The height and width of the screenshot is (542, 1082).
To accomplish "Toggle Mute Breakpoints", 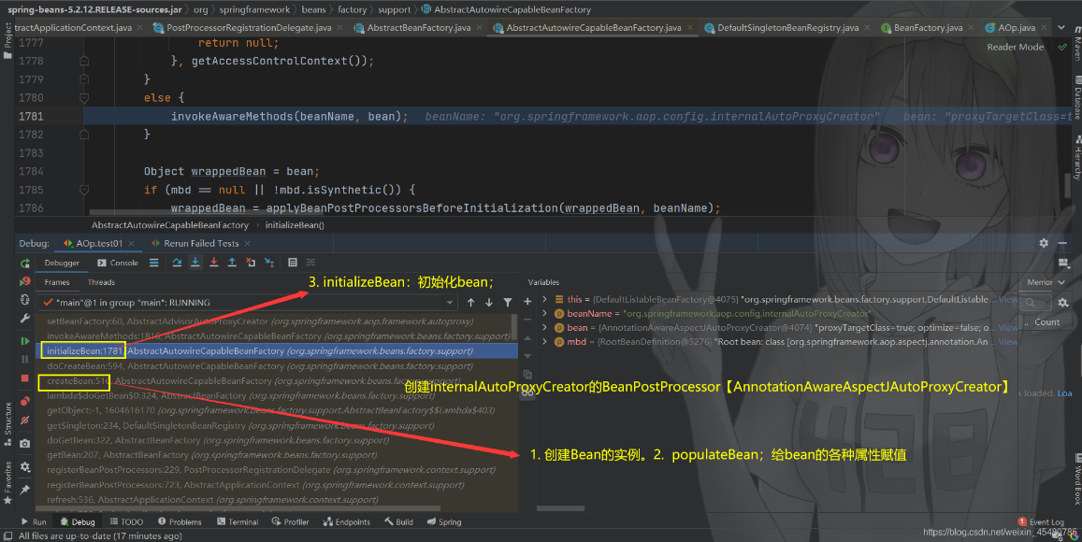I will coord(25,420).
